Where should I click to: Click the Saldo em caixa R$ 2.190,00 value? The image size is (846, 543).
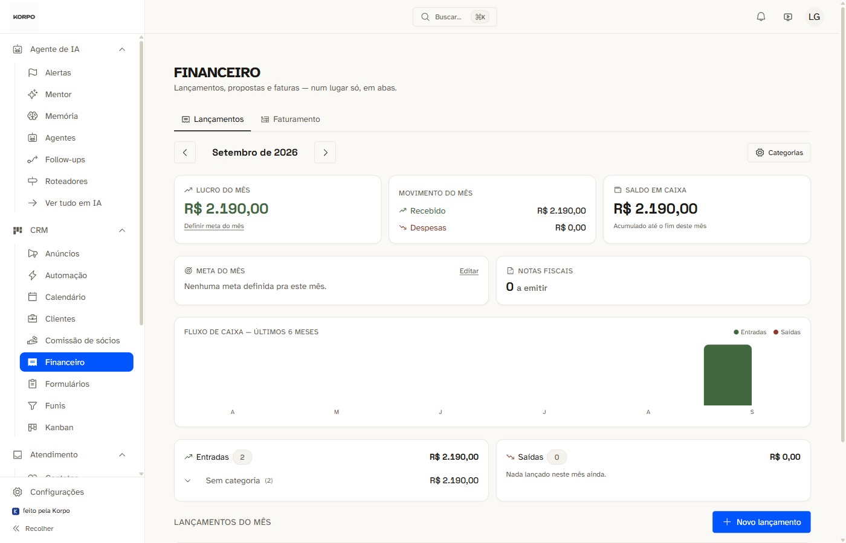656,209
